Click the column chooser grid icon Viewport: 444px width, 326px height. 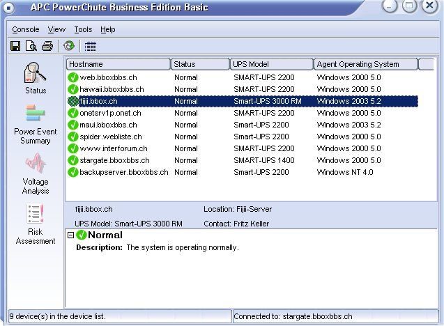pos(91,46)
